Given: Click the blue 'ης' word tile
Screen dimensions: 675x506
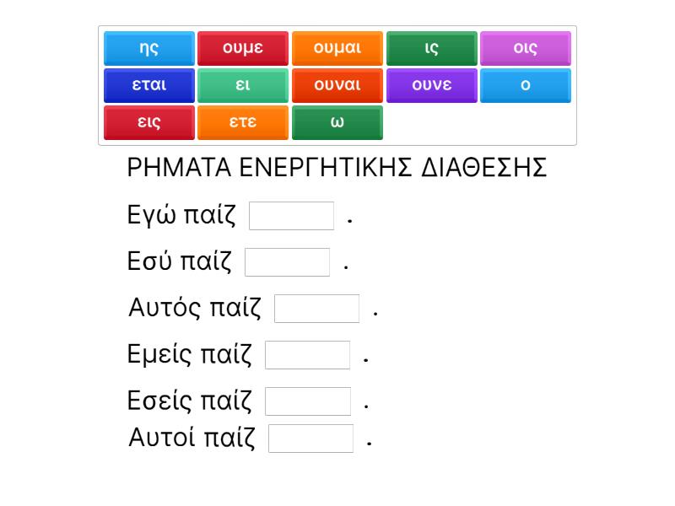Looking at the screenshot, I should 149,48.
